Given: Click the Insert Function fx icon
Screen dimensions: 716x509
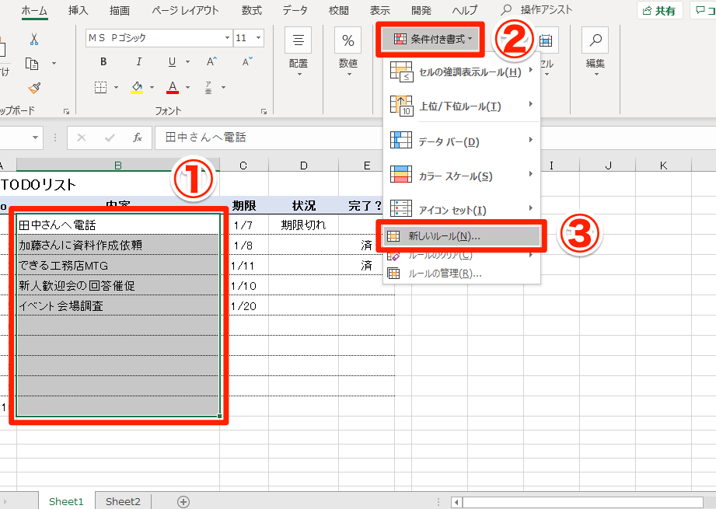Looking at the screenshot, I should pyautogui.click(x=137, y=138).
